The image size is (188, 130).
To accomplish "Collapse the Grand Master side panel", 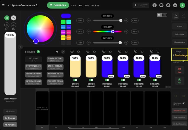I will point(20,47).
